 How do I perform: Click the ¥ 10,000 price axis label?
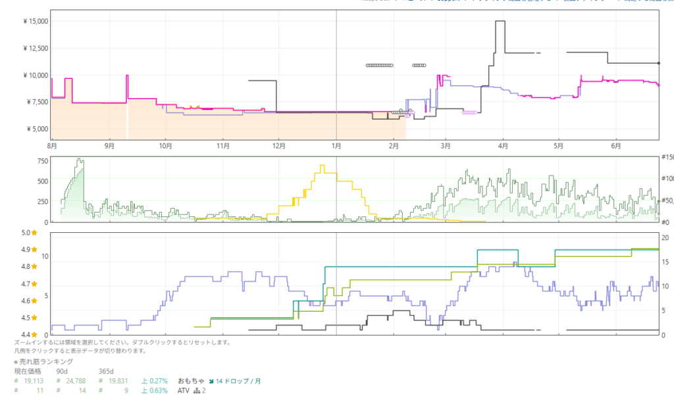(x=36, y=75)
